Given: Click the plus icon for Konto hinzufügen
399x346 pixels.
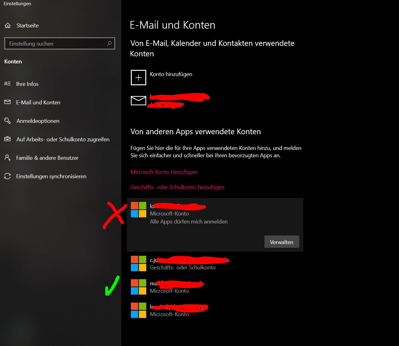Looking at the screenshot, I should 139,78.
